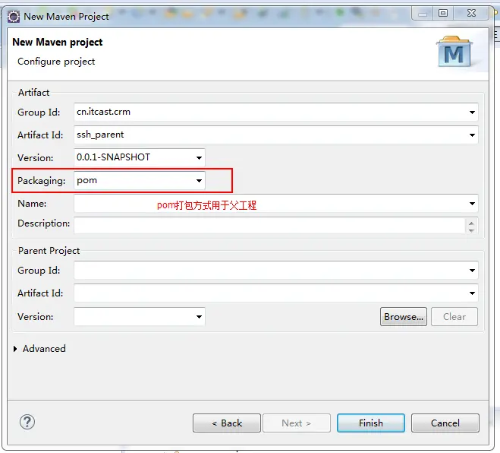Click the Version field showing 0.0.1-SNAPSHOT
Image resolution: width=500 pixels, height=453 pixels.
pos(140,157)
